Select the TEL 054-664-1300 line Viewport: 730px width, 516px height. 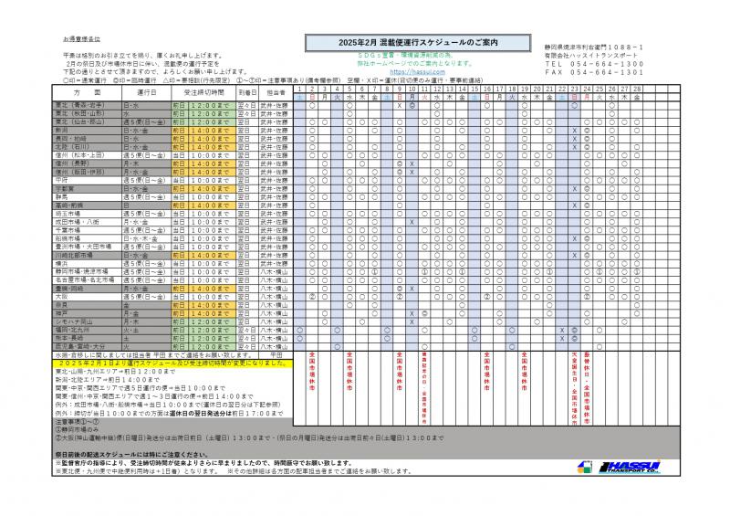pyautogui.click(x=594, y=64)
